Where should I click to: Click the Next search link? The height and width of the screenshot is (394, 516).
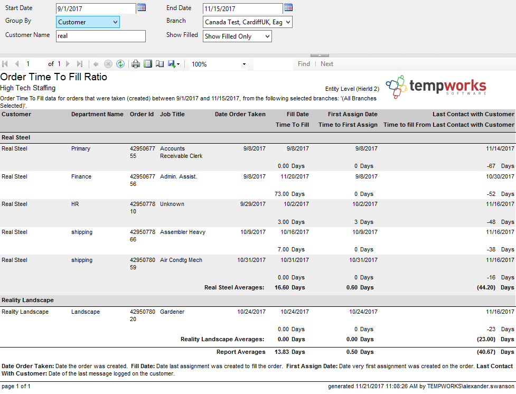(327, 64)
